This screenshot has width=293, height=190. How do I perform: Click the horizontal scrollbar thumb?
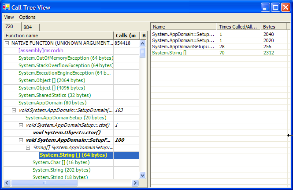[x=45, y=183]
